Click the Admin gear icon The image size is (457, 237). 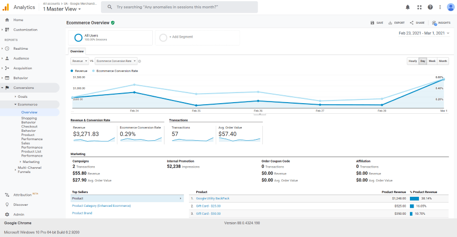click(x=7, y=214)
